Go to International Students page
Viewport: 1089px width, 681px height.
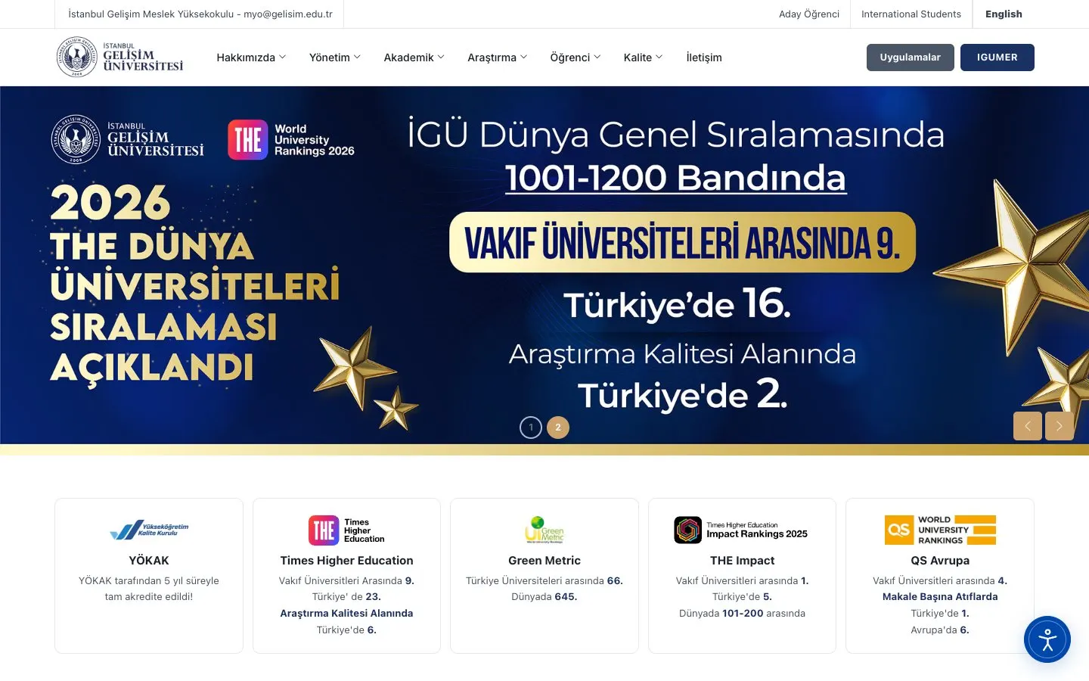click(911, 14)
